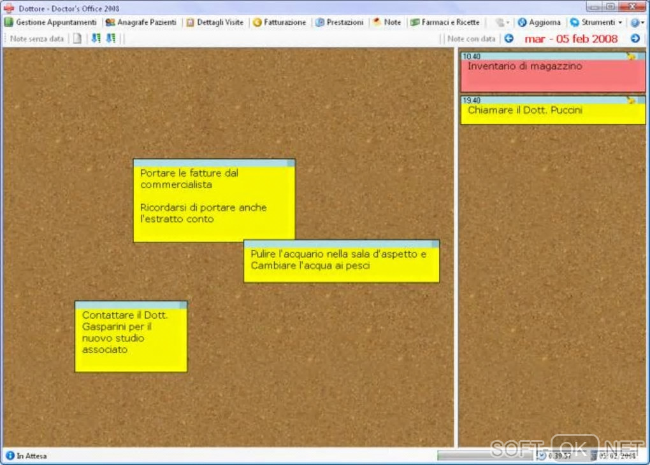650x465 pixels.
Task: Click corner square of Pulire l'acquario note
Action: coord(435,244)
